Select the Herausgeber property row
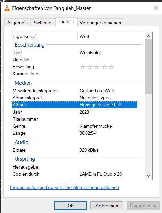Viewport: 162px width, 213px height. coord(75,167)
